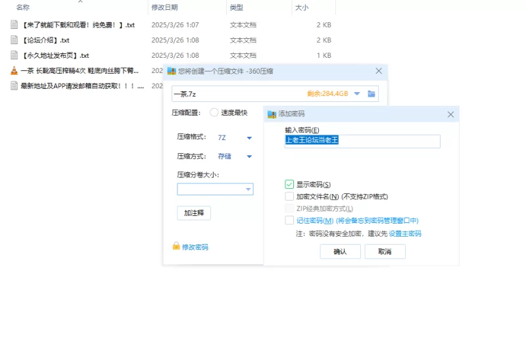
Task: Click the lock icon next to 修改密码
Action: point(176,247)
